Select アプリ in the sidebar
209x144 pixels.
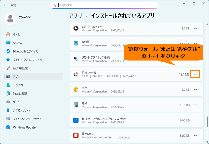[x=33, y=76]
